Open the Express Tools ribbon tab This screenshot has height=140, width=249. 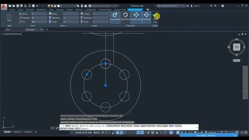120,10
